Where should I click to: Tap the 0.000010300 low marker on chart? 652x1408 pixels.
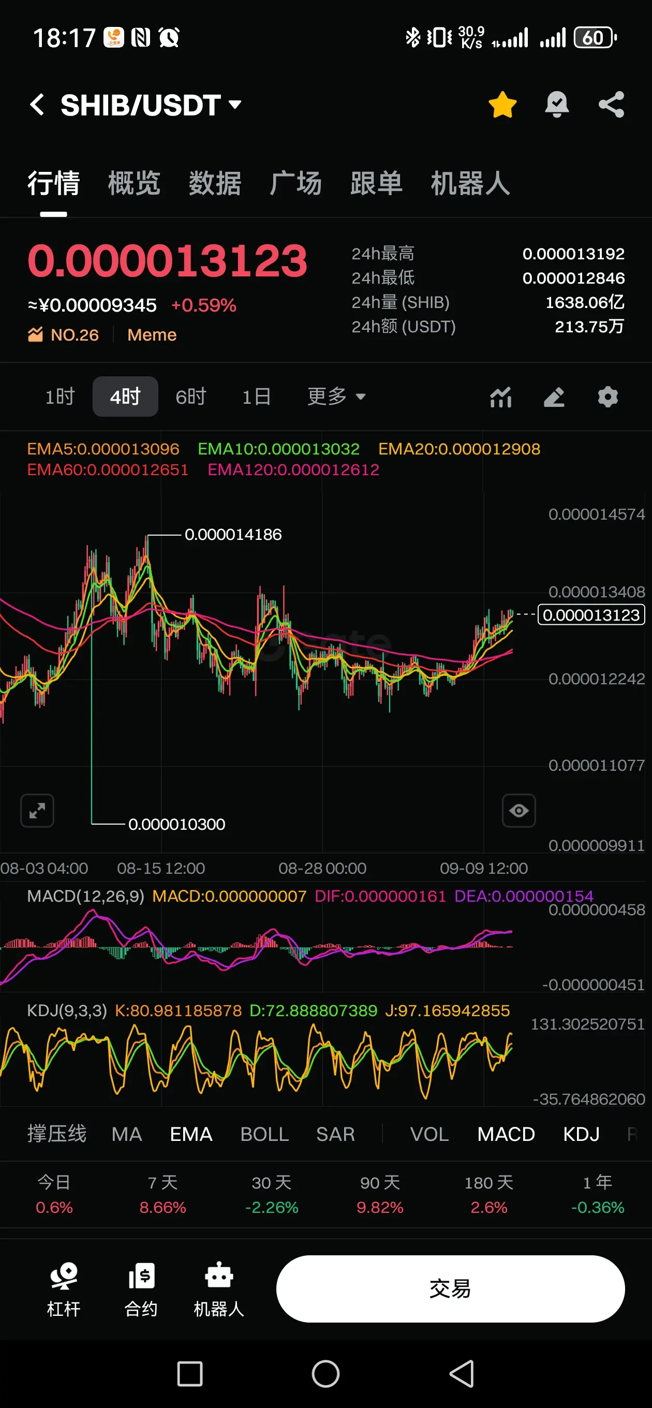pos(176,824)
